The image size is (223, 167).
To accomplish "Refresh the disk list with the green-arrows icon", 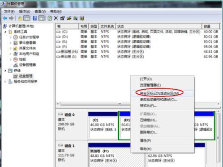I will (x=50, y=18).
